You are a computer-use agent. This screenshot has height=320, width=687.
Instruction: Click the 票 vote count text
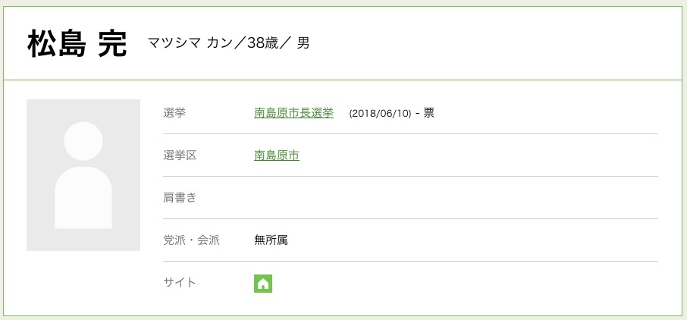pyautogui.click(x=428, y=113)
